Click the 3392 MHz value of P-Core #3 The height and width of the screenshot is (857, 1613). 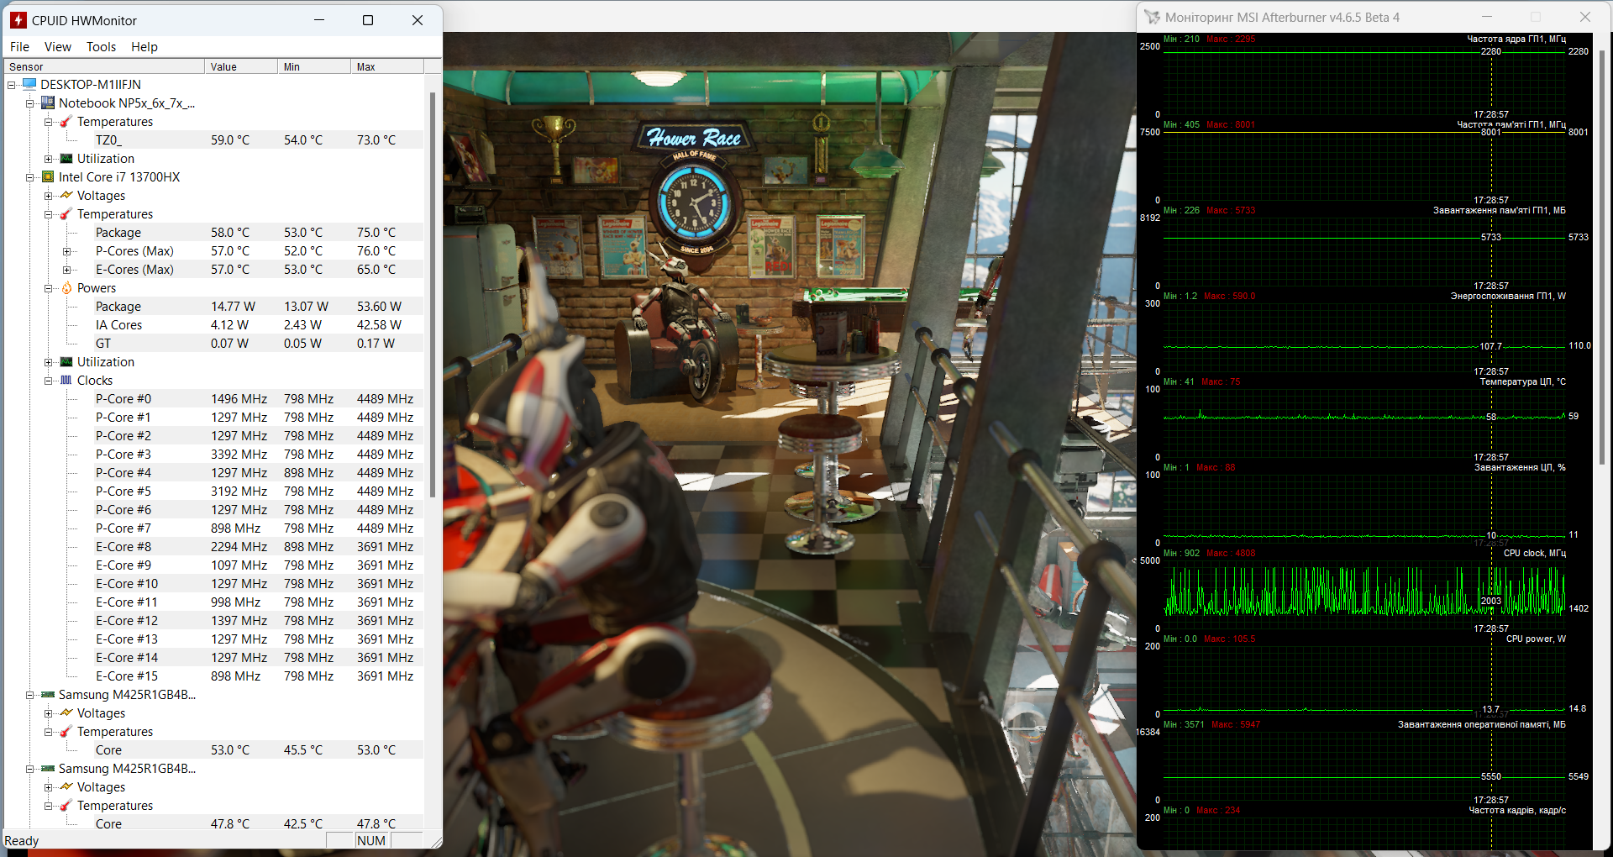point(239,455)
